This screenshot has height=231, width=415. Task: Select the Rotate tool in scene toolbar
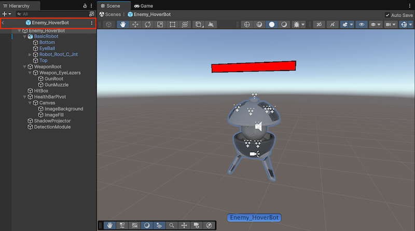pyautogui.click(x=148, y=24)
